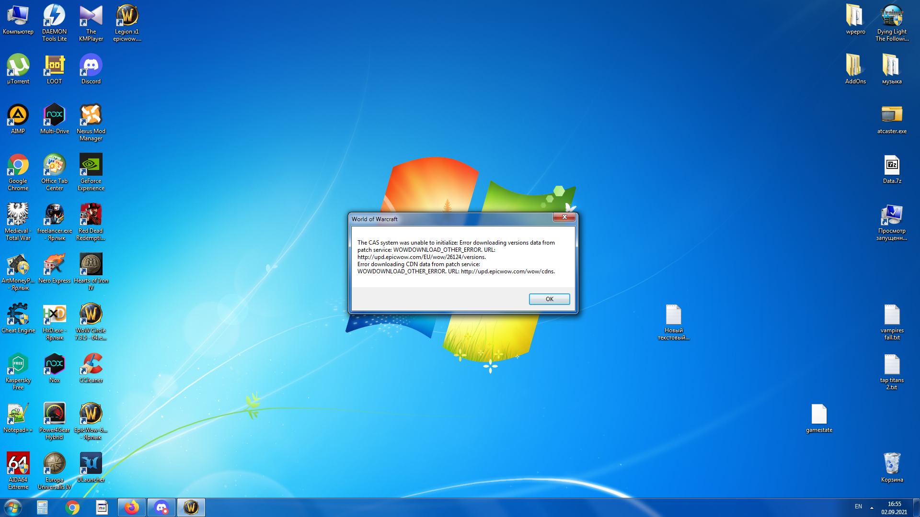The height and width of the screenshot is (517, 920).
Task: Select the Medieval - Total War icon
Action: (18, 222)
